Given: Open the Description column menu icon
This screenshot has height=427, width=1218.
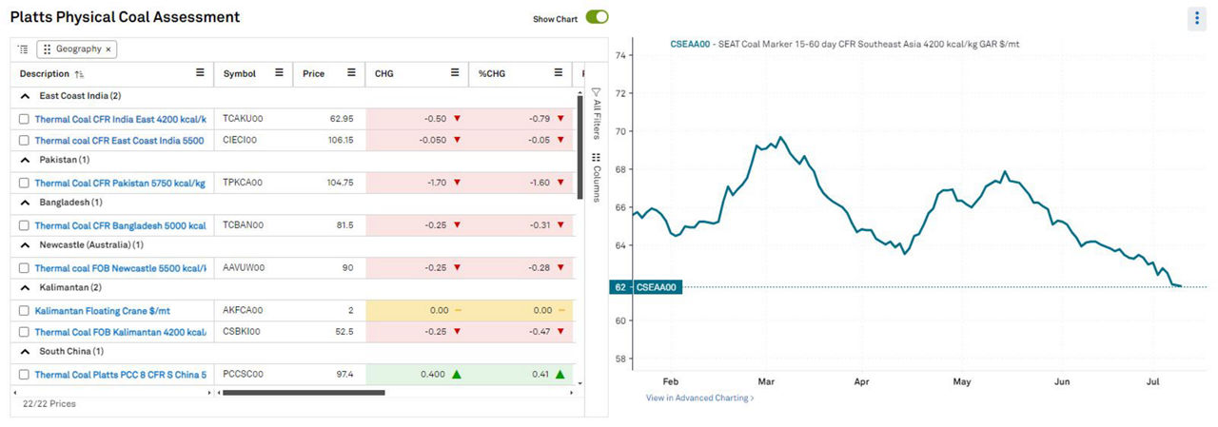Looking at the screenshot, I should (x=200, y=73).
